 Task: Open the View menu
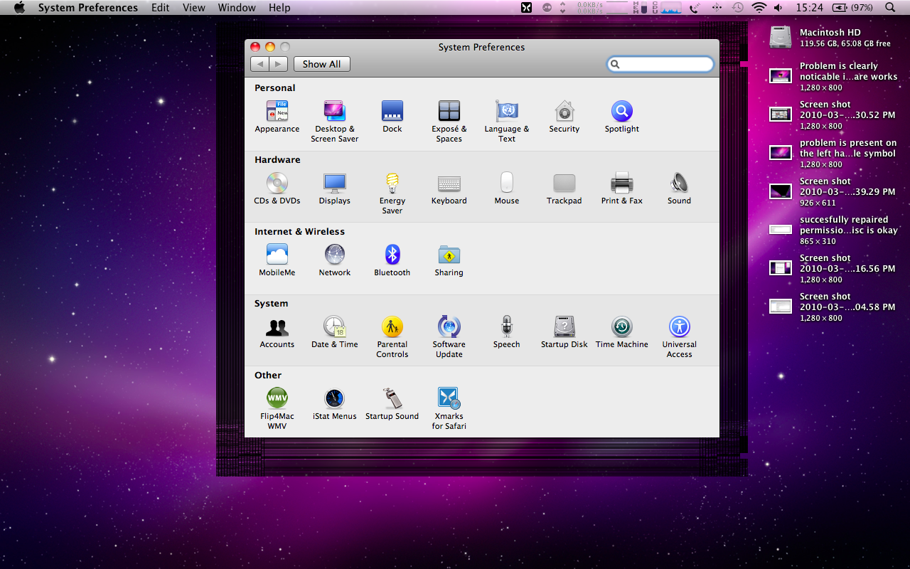(x=194, y=8)
